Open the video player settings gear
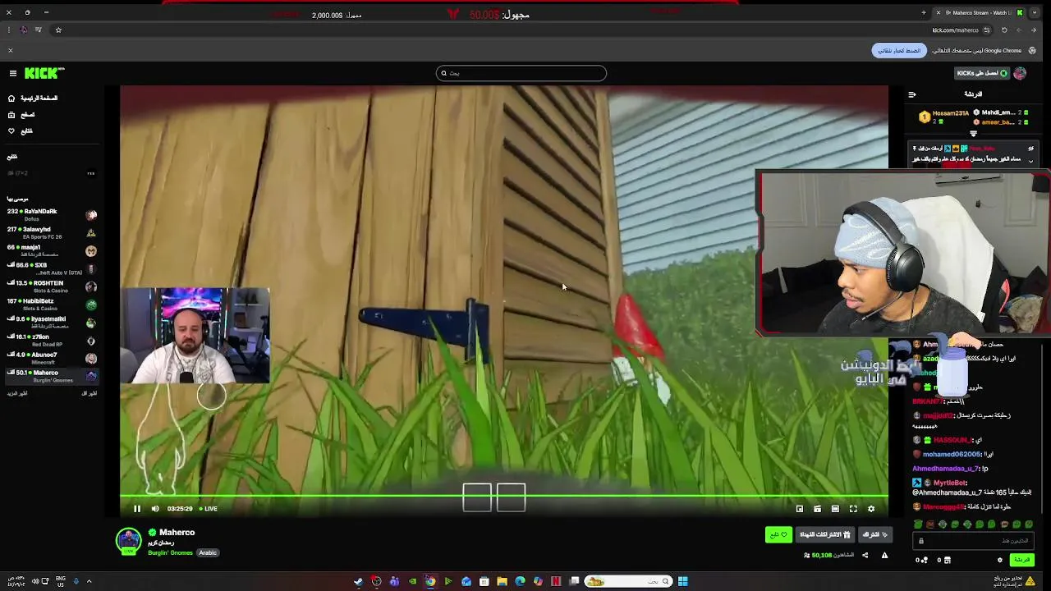This screenshot has width=1051, height=591. coord(871,509)
